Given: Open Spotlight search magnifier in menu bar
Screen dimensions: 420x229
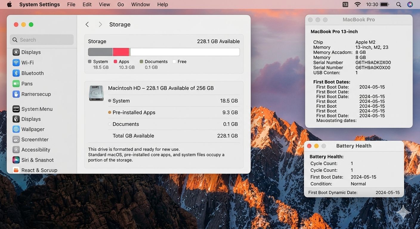Looking at the screenshot, I should (399, 4).
